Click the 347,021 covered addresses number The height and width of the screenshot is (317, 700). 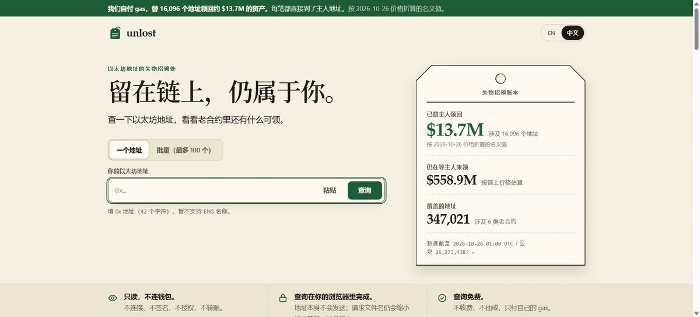click(x=448, y=220)
